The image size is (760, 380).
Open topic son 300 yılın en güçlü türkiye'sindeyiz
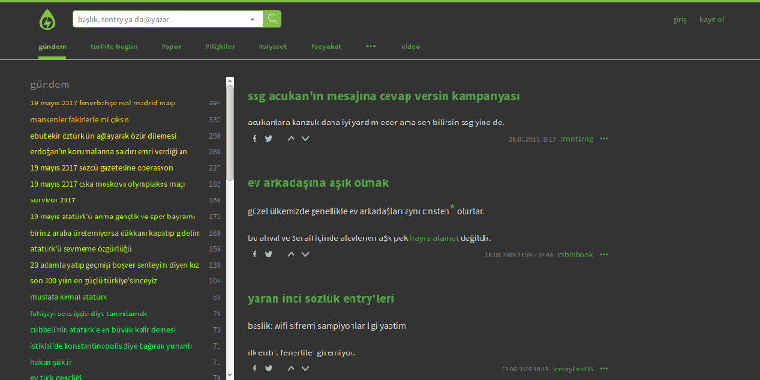tap(93, 281)
